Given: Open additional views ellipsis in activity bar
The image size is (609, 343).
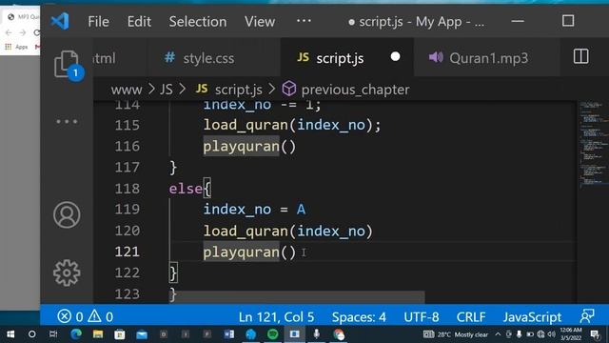Looking at the screenshot, I should click(67, 121).
